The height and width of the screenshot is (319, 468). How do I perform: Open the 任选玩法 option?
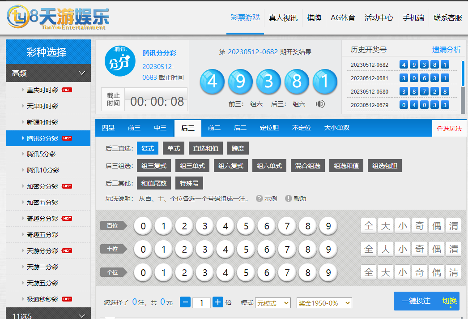tap(450, 129)
